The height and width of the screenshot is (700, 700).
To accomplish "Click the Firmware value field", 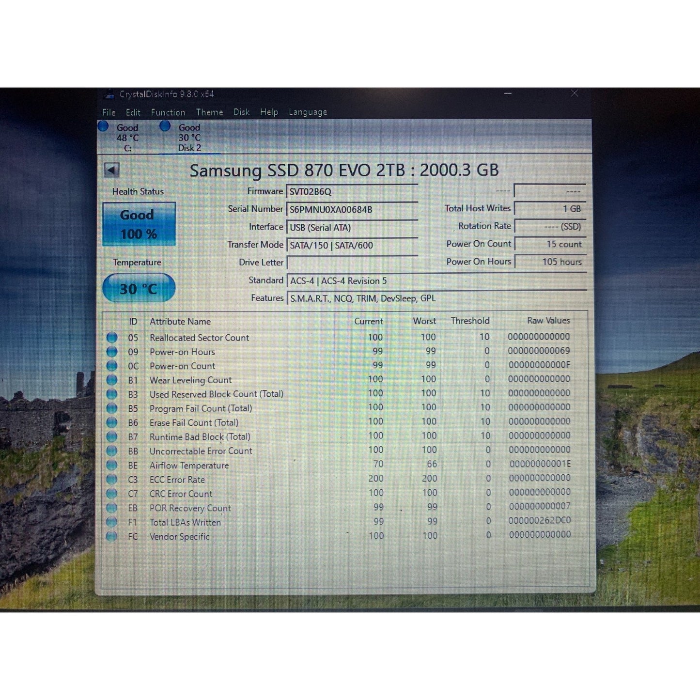I will click(352, 191).
